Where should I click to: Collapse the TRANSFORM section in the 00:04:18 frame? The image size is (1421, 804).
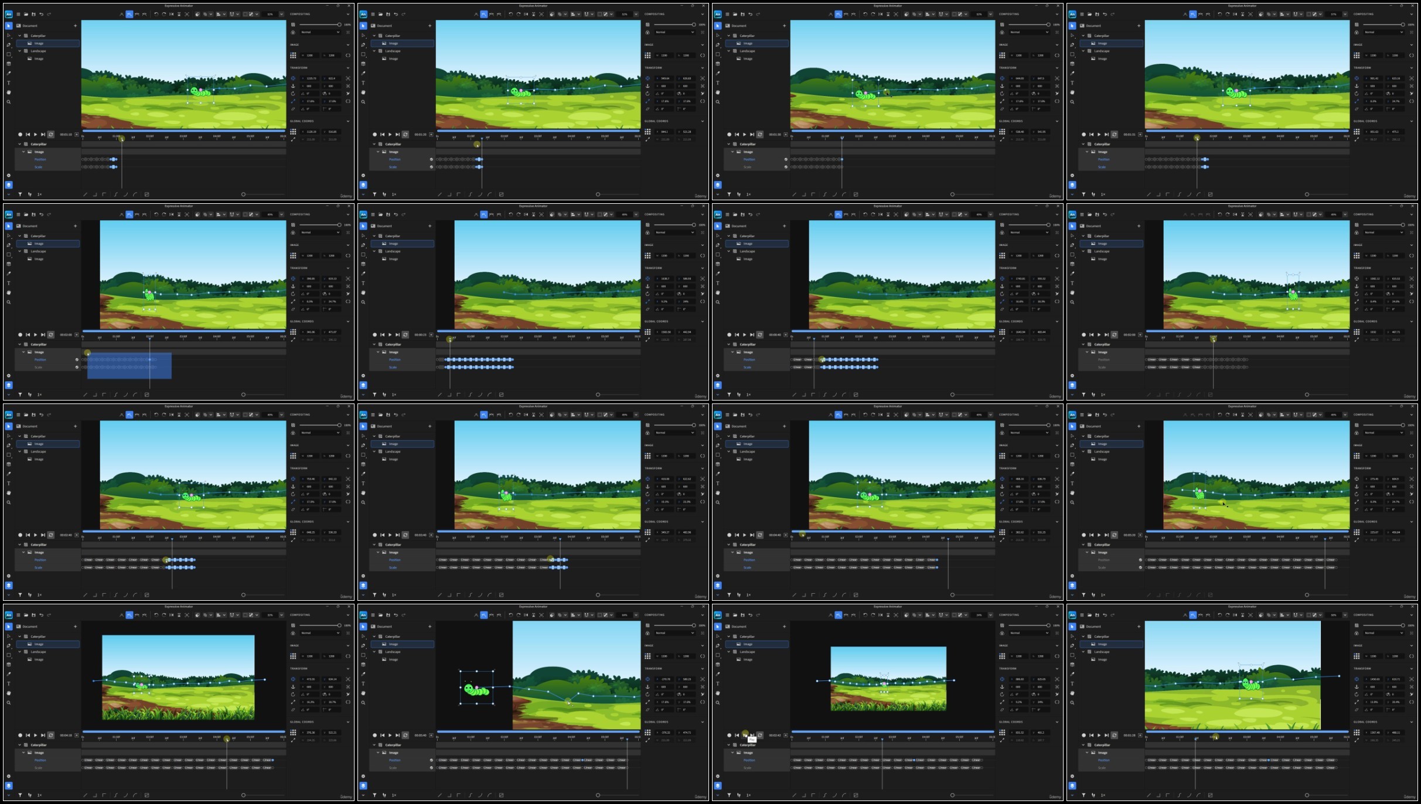pos(348,669)
